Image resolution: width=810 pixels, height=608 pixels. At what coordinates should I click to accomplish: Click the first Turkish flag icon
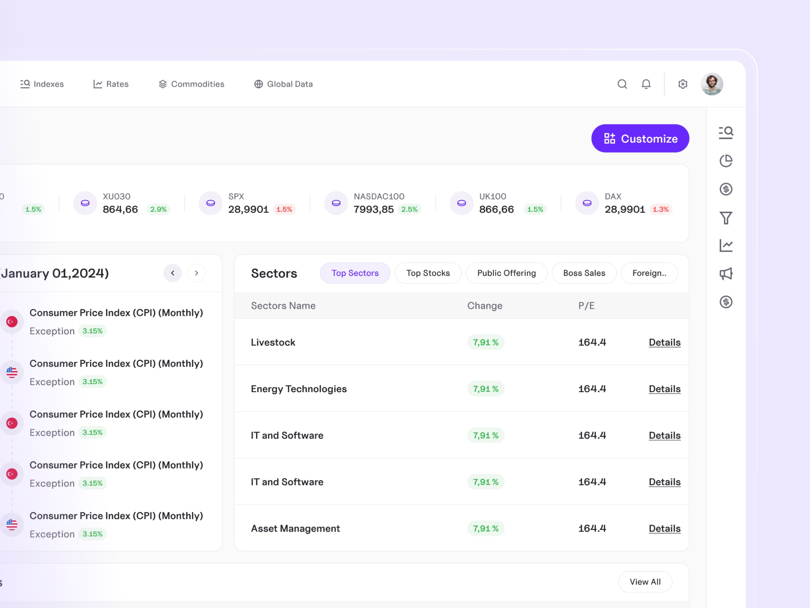click(x=12, y=322)
